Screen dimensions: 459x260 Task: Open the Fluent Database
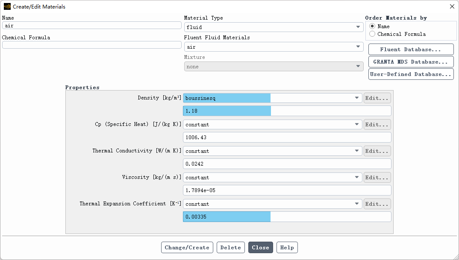(411, 50)
